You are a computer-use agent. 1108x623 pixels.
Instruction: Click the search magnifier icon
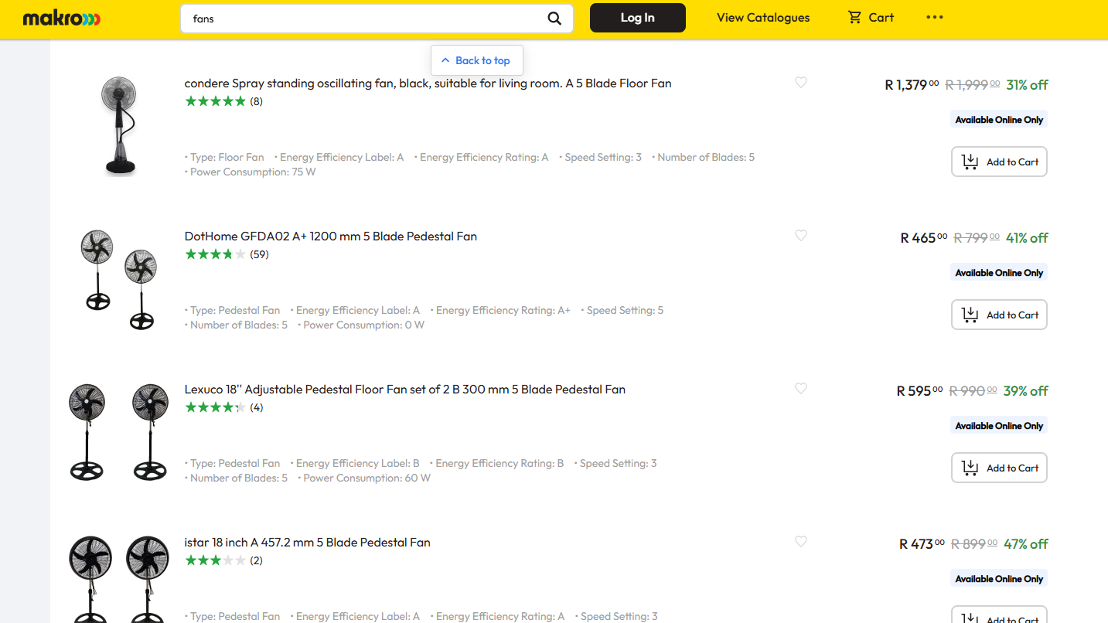point(554,19)
